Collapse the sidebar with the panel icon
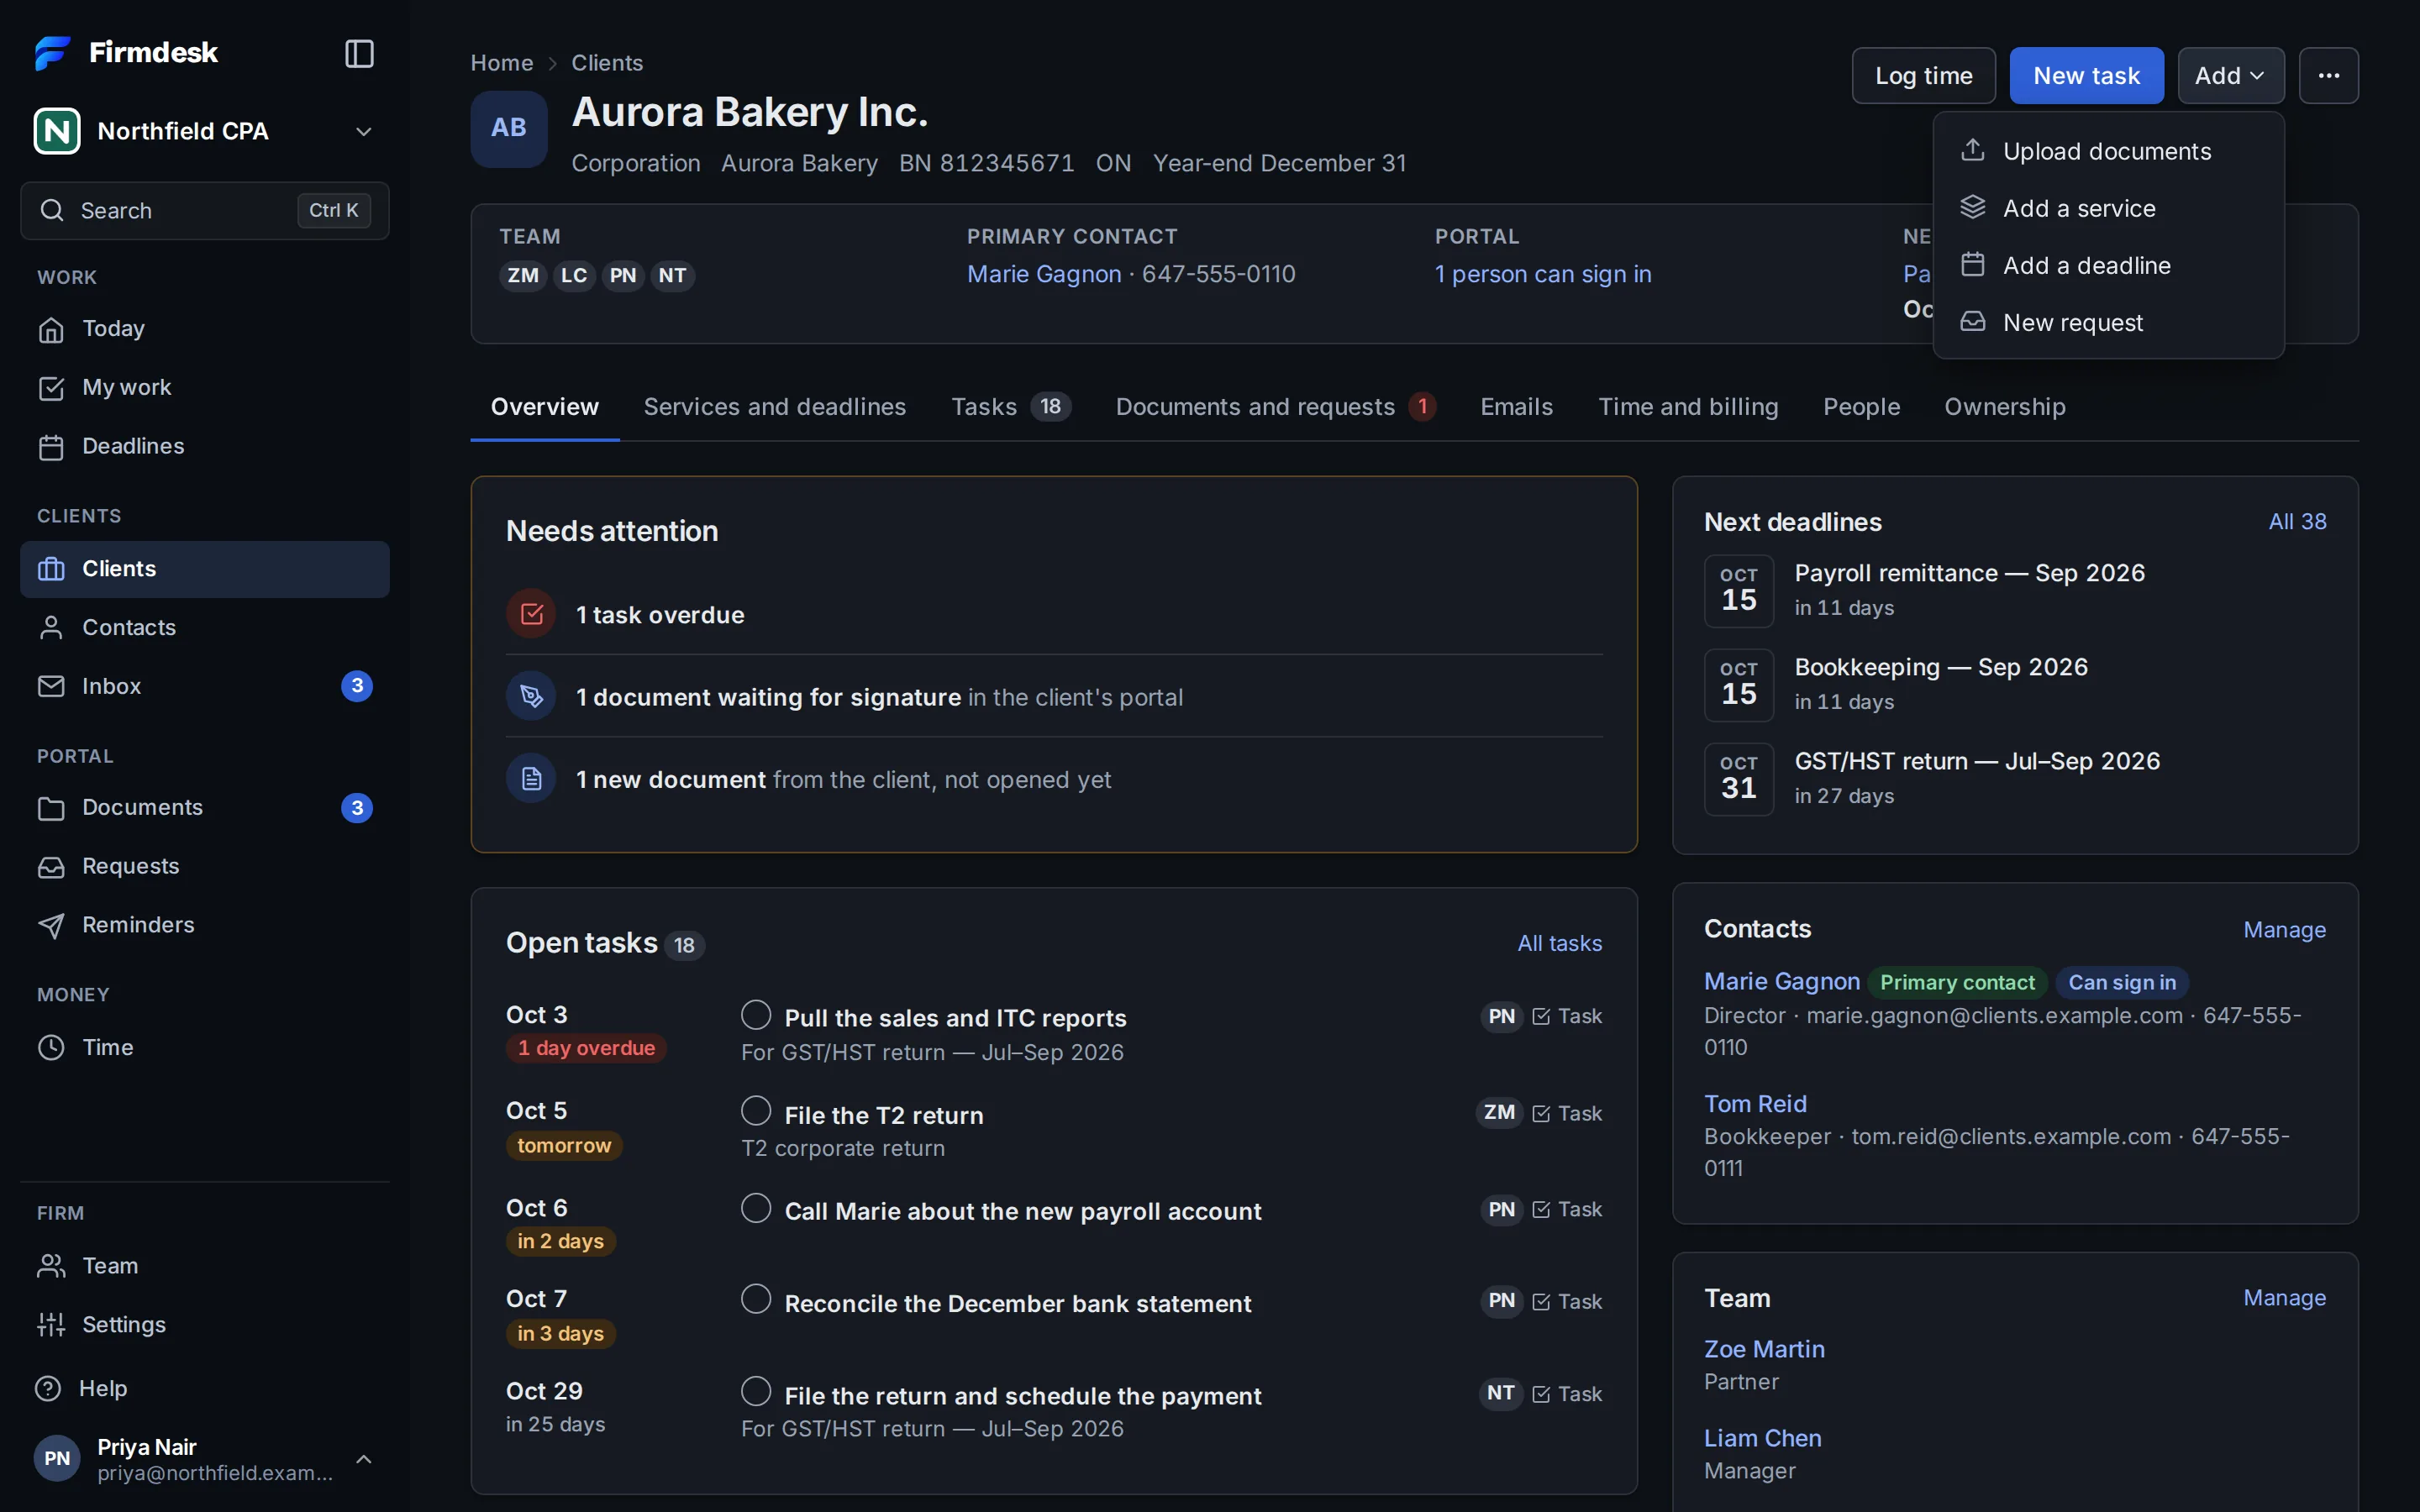Viewport: 2420px width, 1512px height. [359, 53]
